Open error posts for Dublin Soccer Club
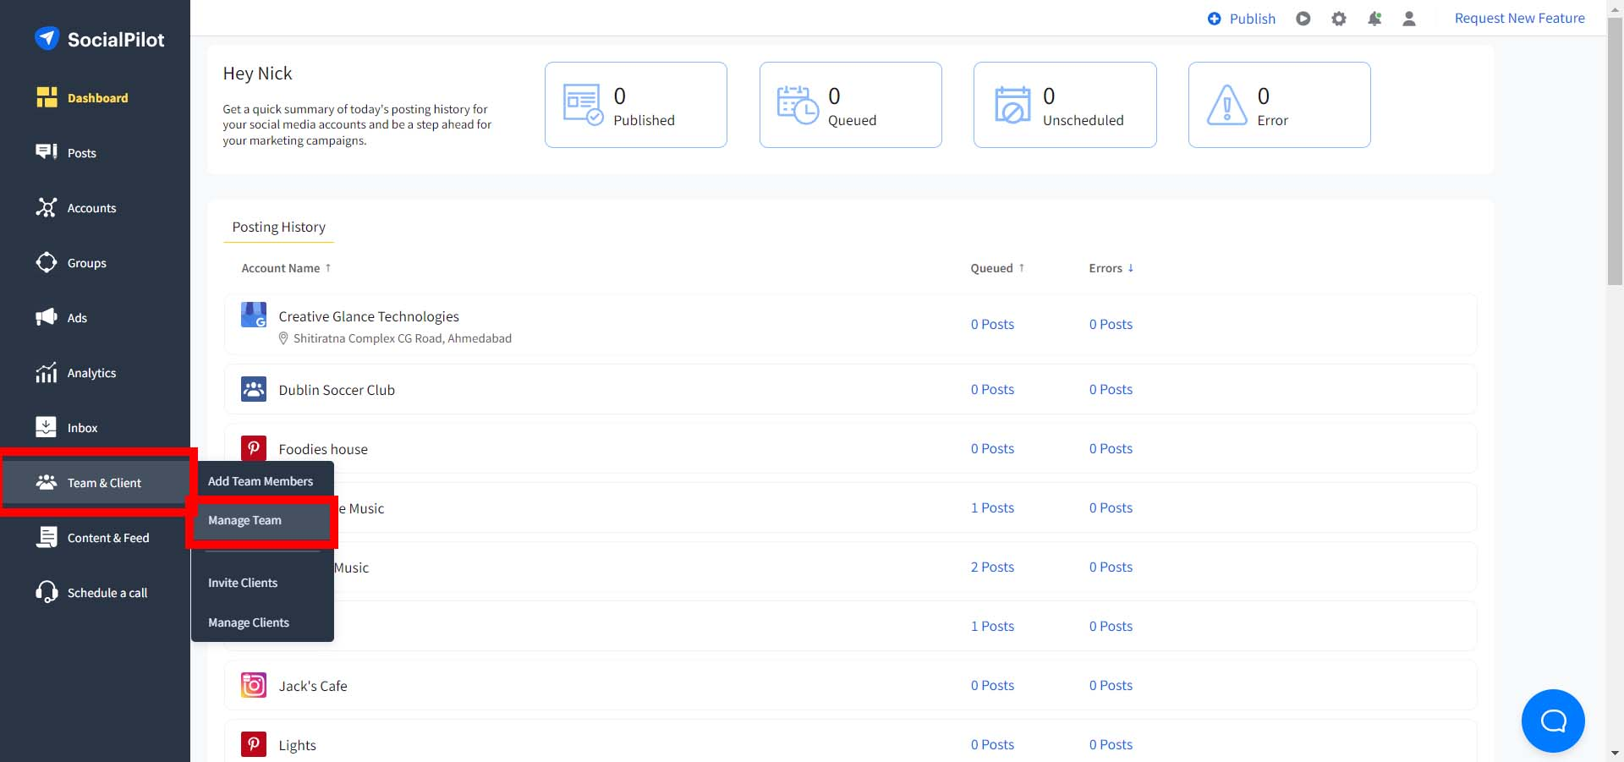 point(1111,389)
